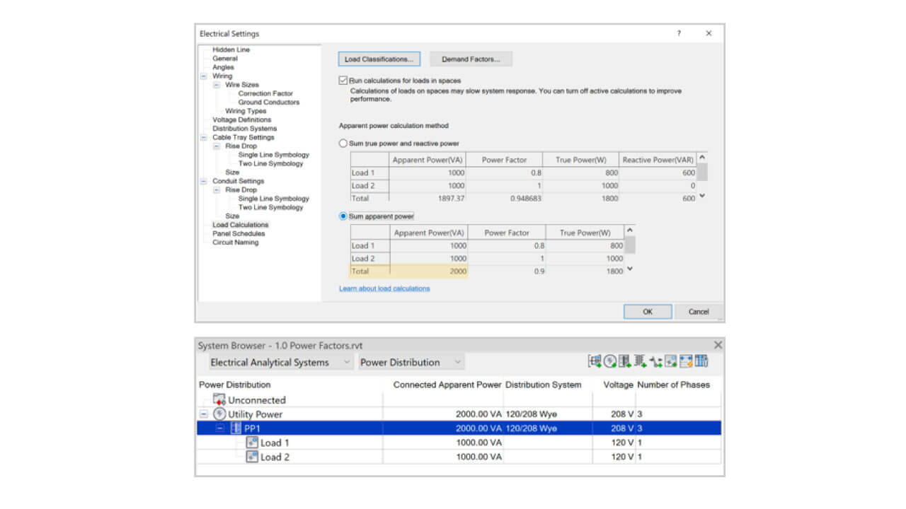Select Angles in settings tree
This screenshot has width=906, height=509.
click(x=223, y=67)
